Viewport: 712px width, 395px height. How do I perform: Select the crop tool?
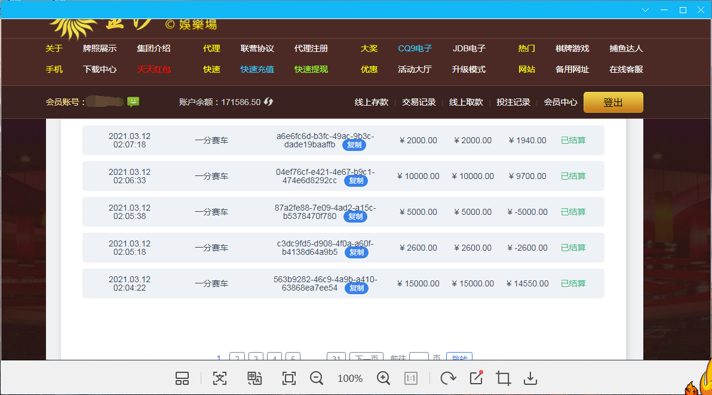click(x=504, y=378)
